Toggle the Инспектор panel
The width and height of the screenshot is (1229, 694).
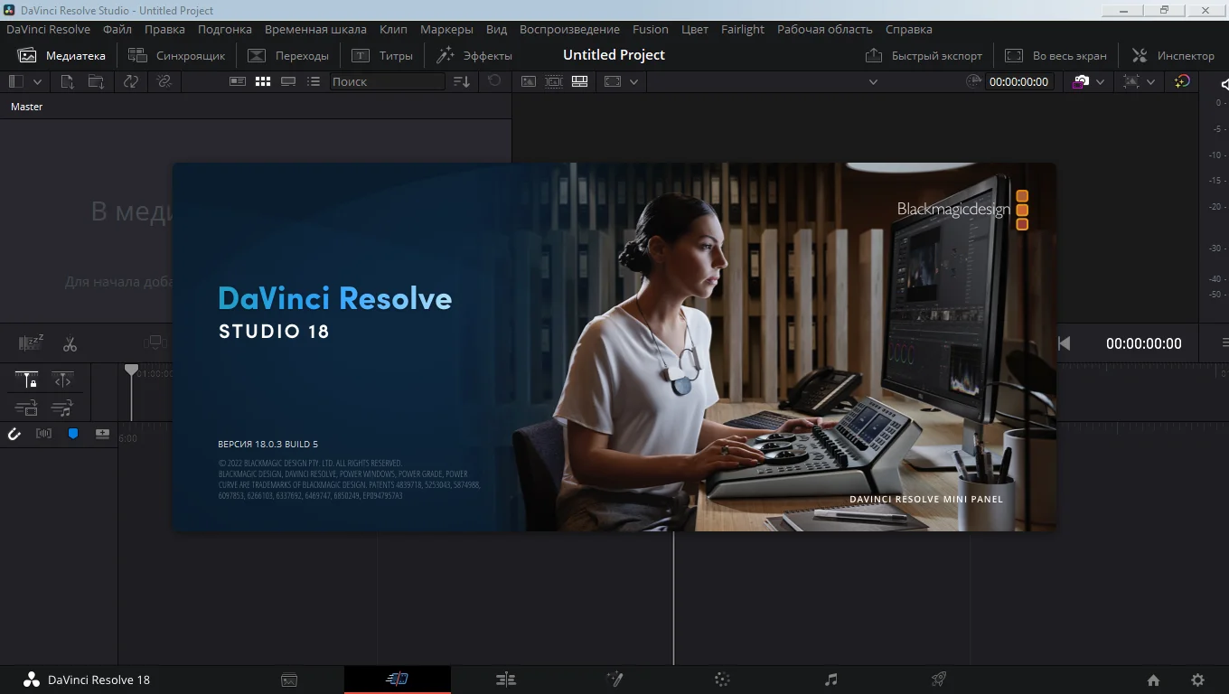pos(1173,55)
